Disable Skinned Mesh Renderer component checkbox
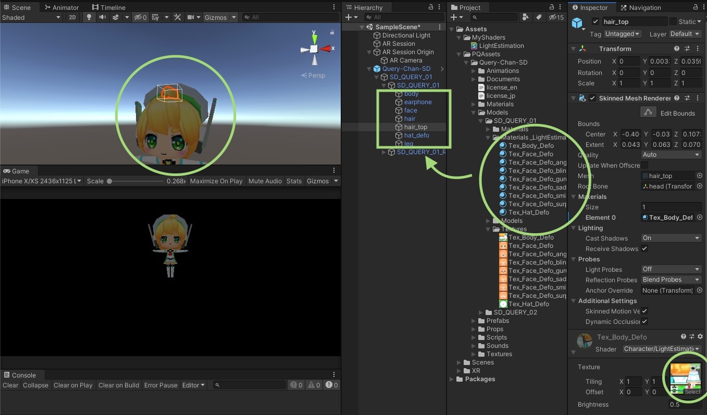This screenshot has height=415, width=707. [x=592, y=98]
